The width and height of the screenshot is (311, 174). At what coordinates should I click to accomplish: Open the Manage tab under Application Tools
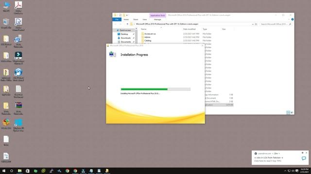point(157,19)
